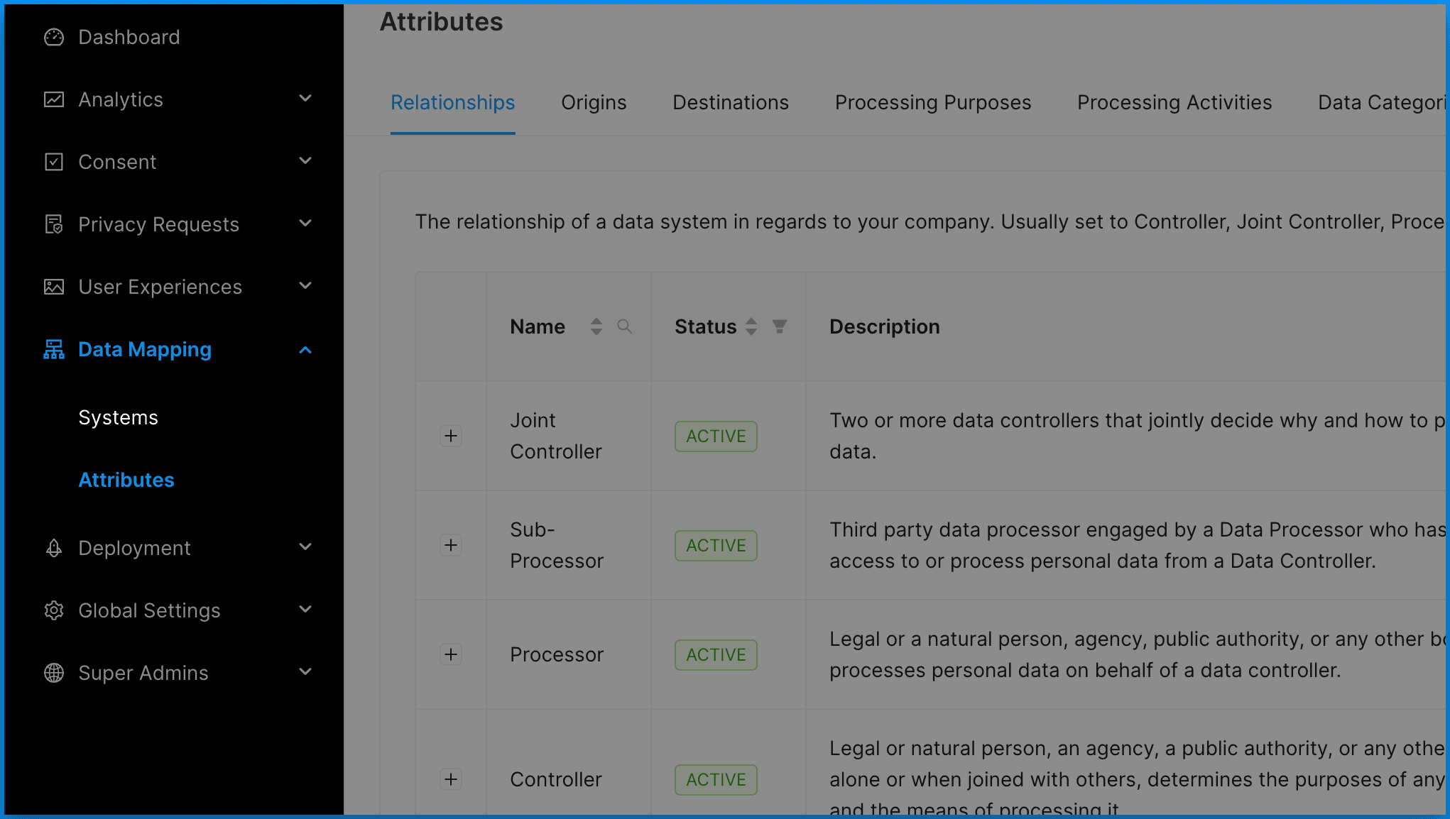Click the Global Settings gear icon
This screenshot has height=819, width=1450.
(54, 610)
